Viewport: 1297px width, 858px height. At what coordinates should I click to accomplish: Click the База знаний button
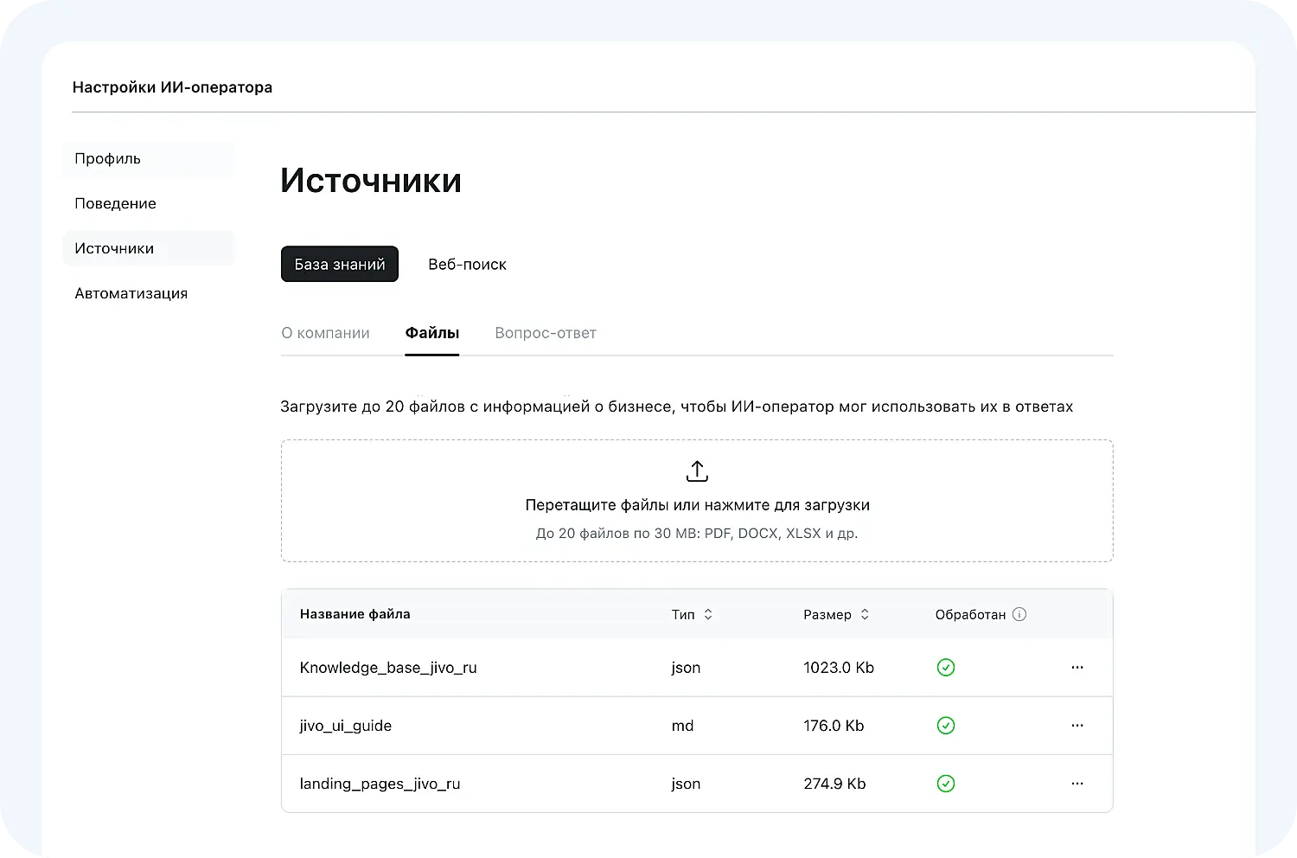340,265
